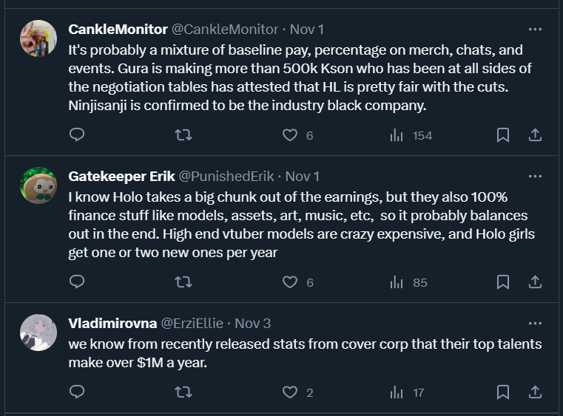This screenshot has height=416, width=563.
Task: Open more options on Vladimirovna's tweet
Action: click(535, 323)
